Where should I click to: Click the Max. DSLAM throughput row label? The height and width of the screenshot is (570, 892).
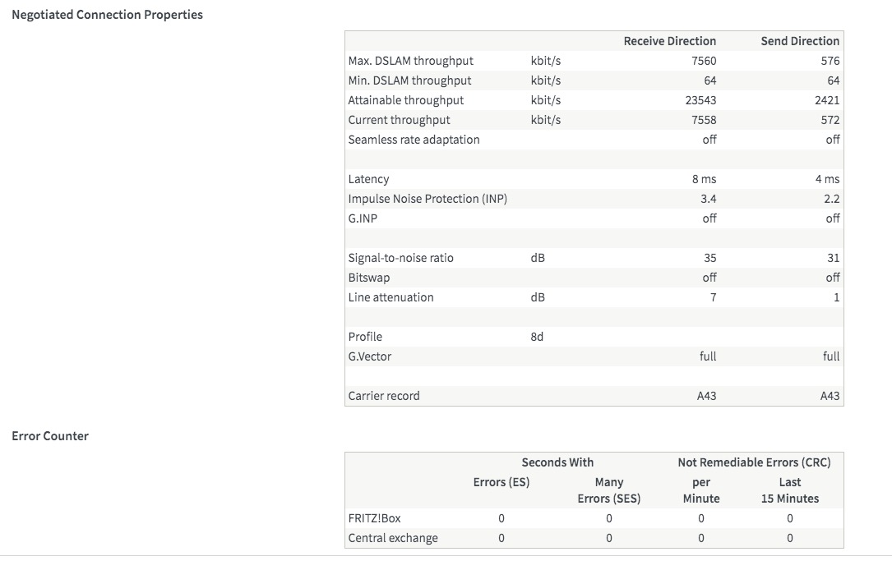pos(410,61)
